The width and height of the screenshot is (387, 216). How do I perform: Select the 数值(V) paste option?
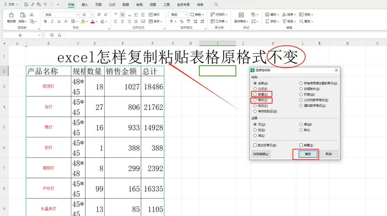[255, 95]
